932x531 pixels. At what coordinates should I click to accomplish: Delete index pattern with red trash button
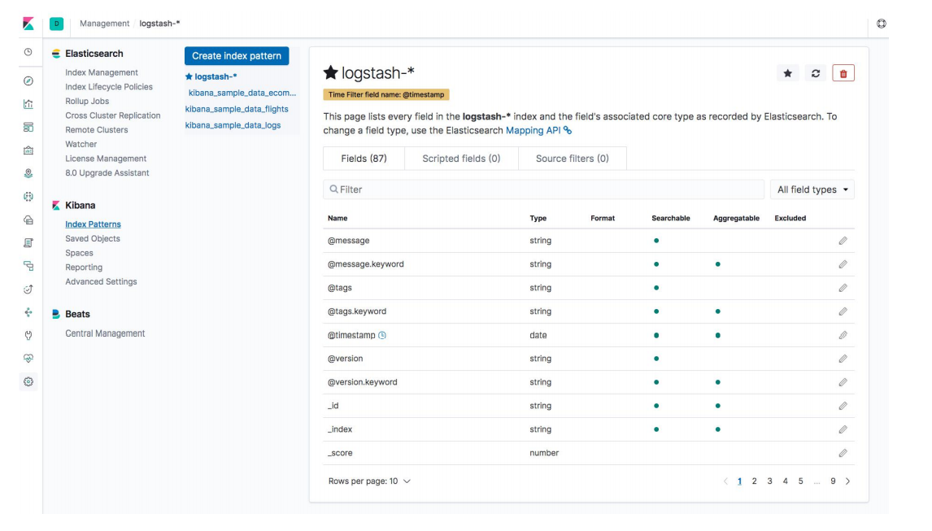pyautogui.click(x=843, y=73)
